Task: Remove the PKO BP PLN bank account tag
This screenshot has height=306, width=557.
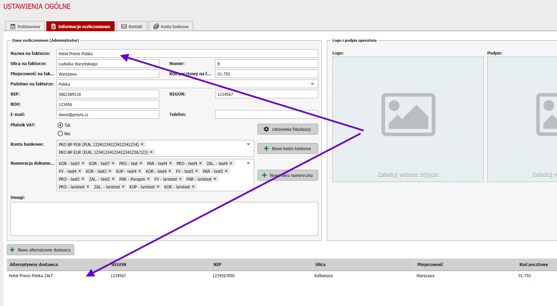Action: pos(142,144)
